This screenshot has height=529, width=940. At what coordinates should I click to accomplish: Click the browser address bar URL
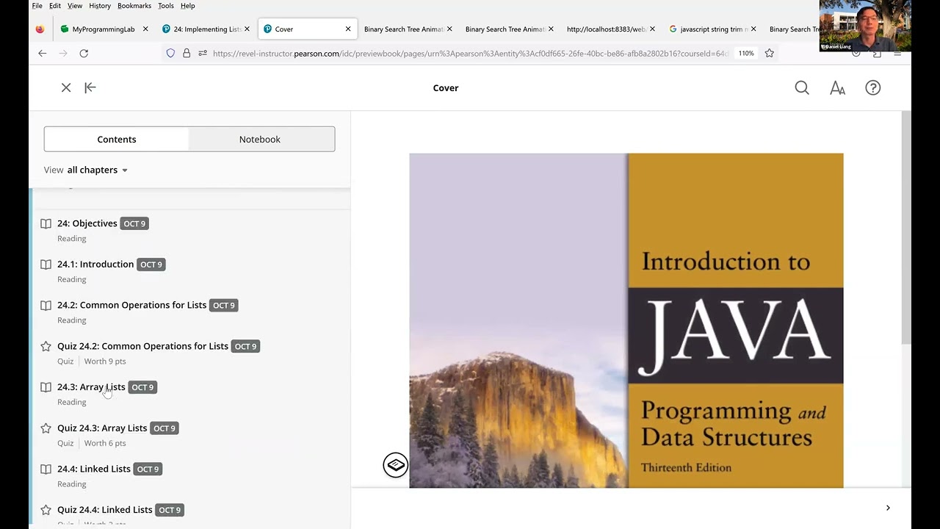[x=470, y=53]
